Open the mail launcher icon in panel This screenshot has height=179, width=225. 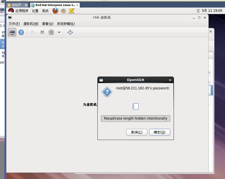(x=63, y=11)
